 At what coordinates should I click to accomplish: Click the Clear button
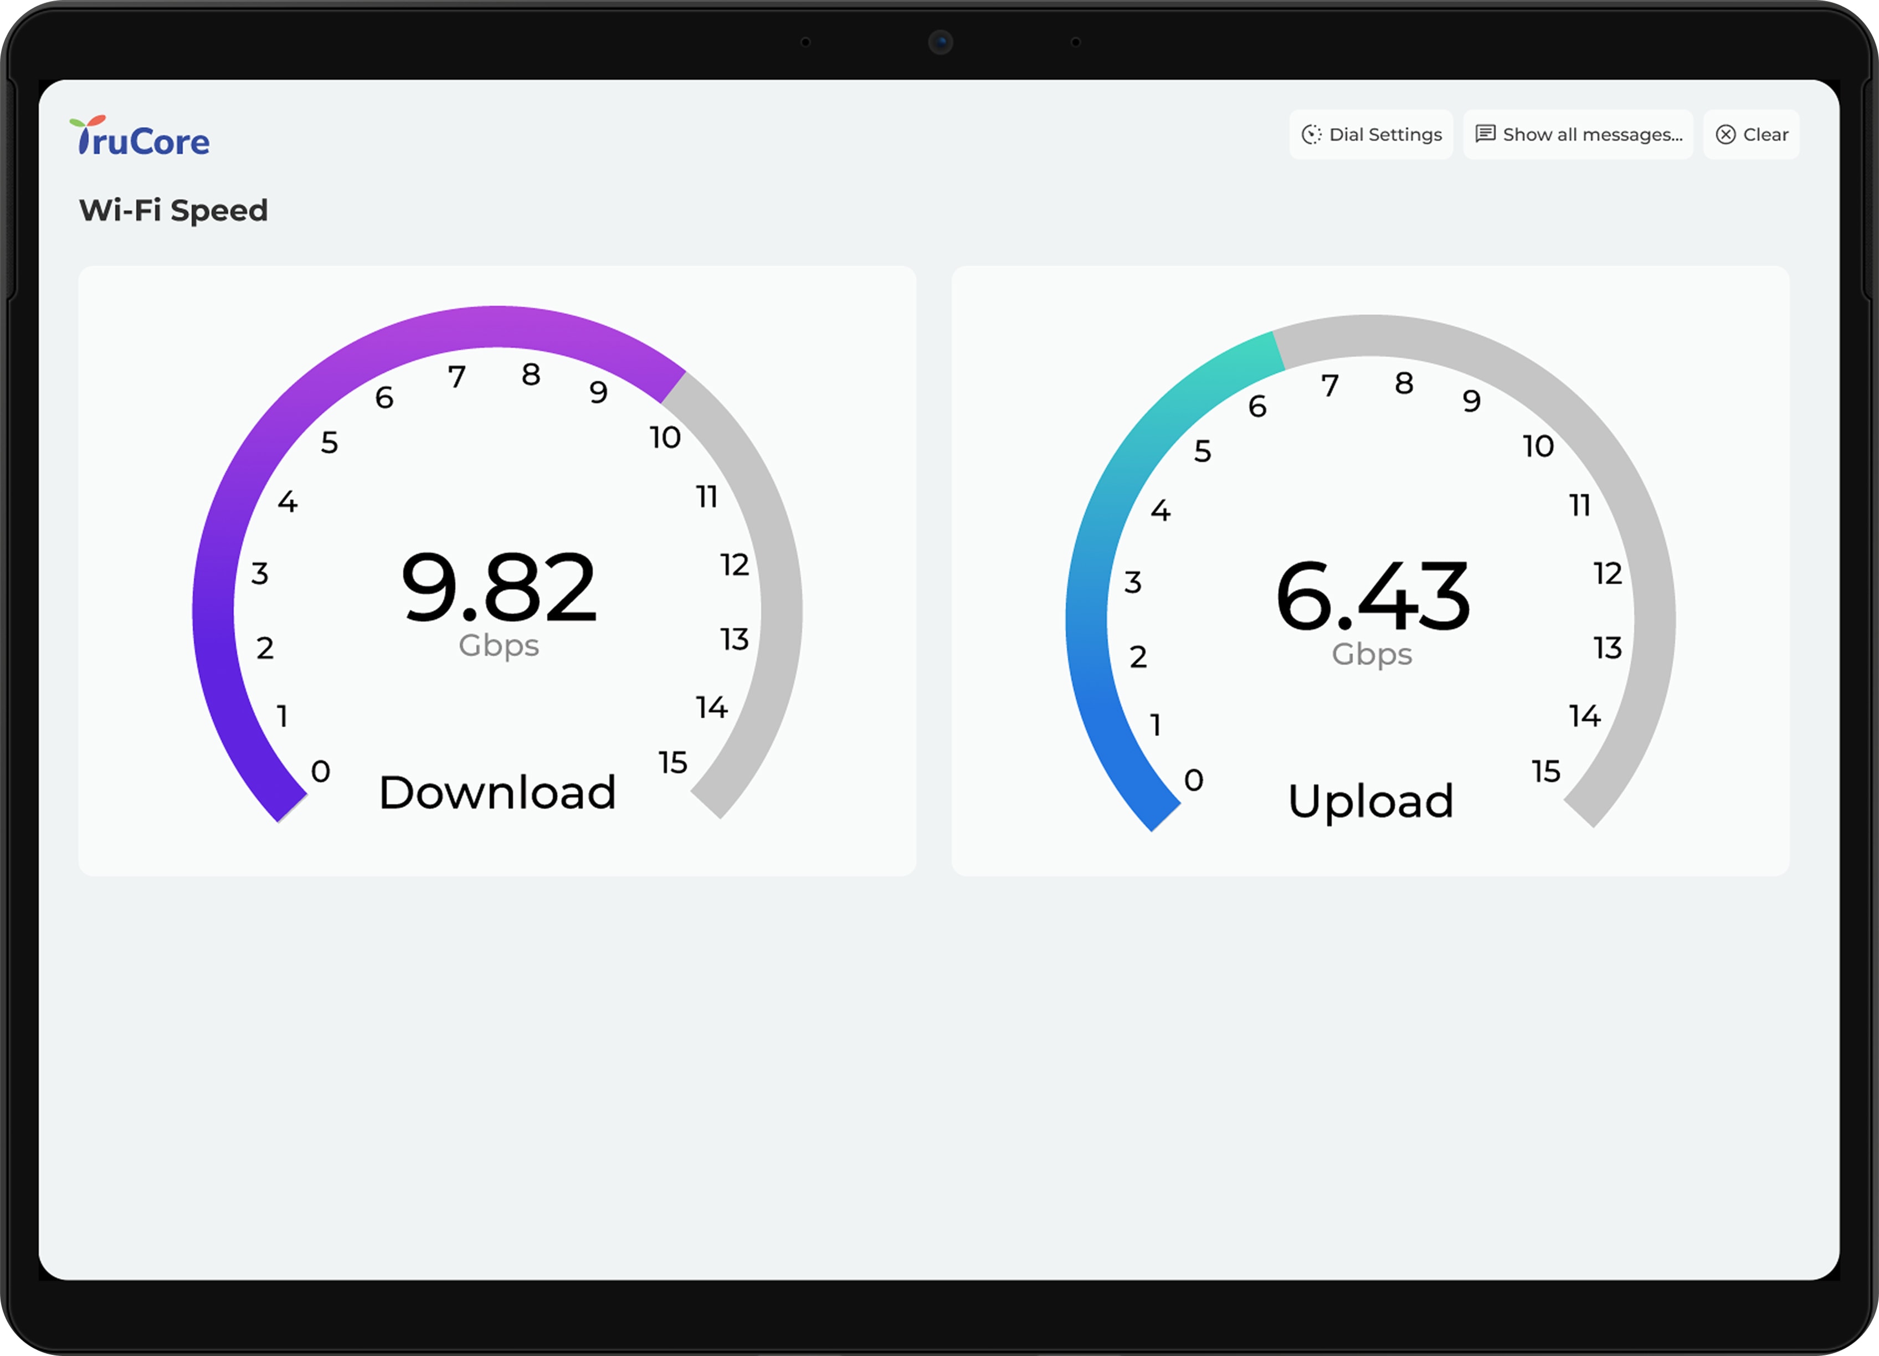(x=1750, y=134)
